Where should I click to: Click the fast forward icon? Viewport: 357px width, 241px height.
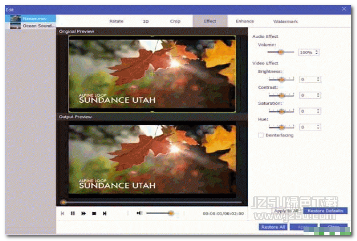84,213
